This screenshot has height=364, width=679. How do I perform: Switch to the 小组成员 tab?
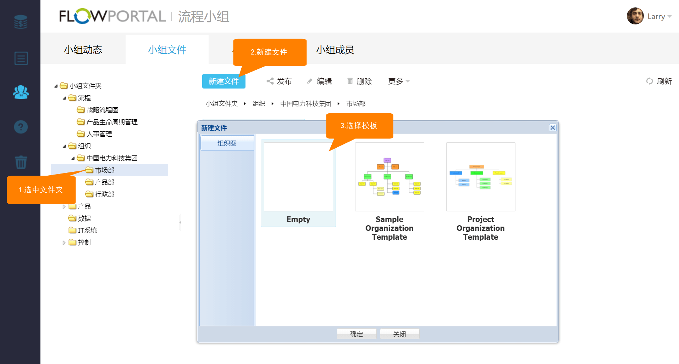[x=335, y=50]
